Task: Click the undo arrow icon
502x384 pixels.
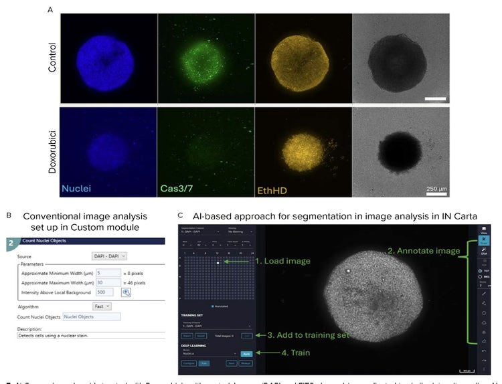Action: pos(484,351)
